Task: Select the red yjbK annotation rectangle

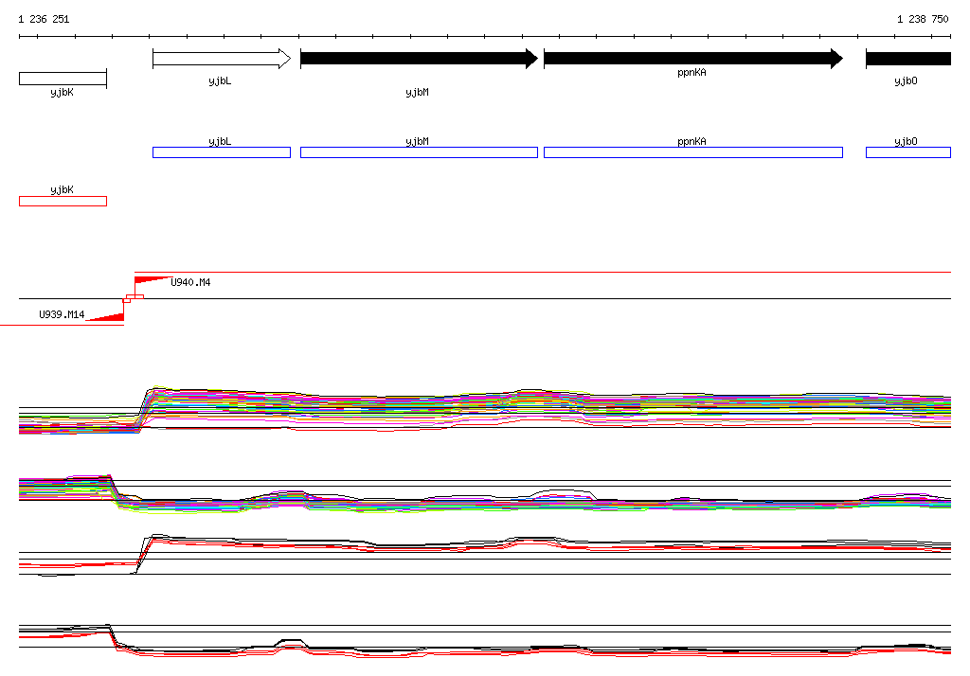Action: 63,201
